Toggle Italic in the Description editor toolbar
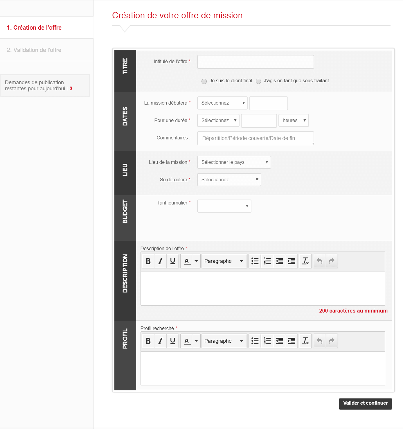403x429 pixels. coord(160,261)
